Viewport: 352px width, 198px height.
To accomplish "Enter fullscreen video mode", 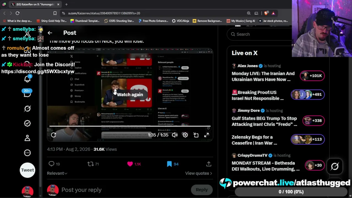I will tap(207, 135).
